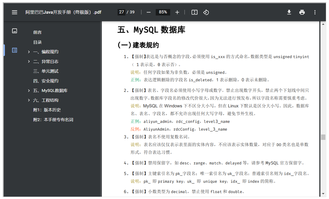Rotate the document counterclockwise

pyautogui.click(x=206, y=12)
